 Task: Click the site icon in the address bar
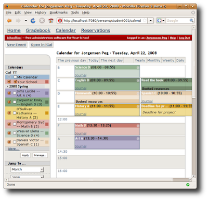pyautogui.click(x=60, y=21)
